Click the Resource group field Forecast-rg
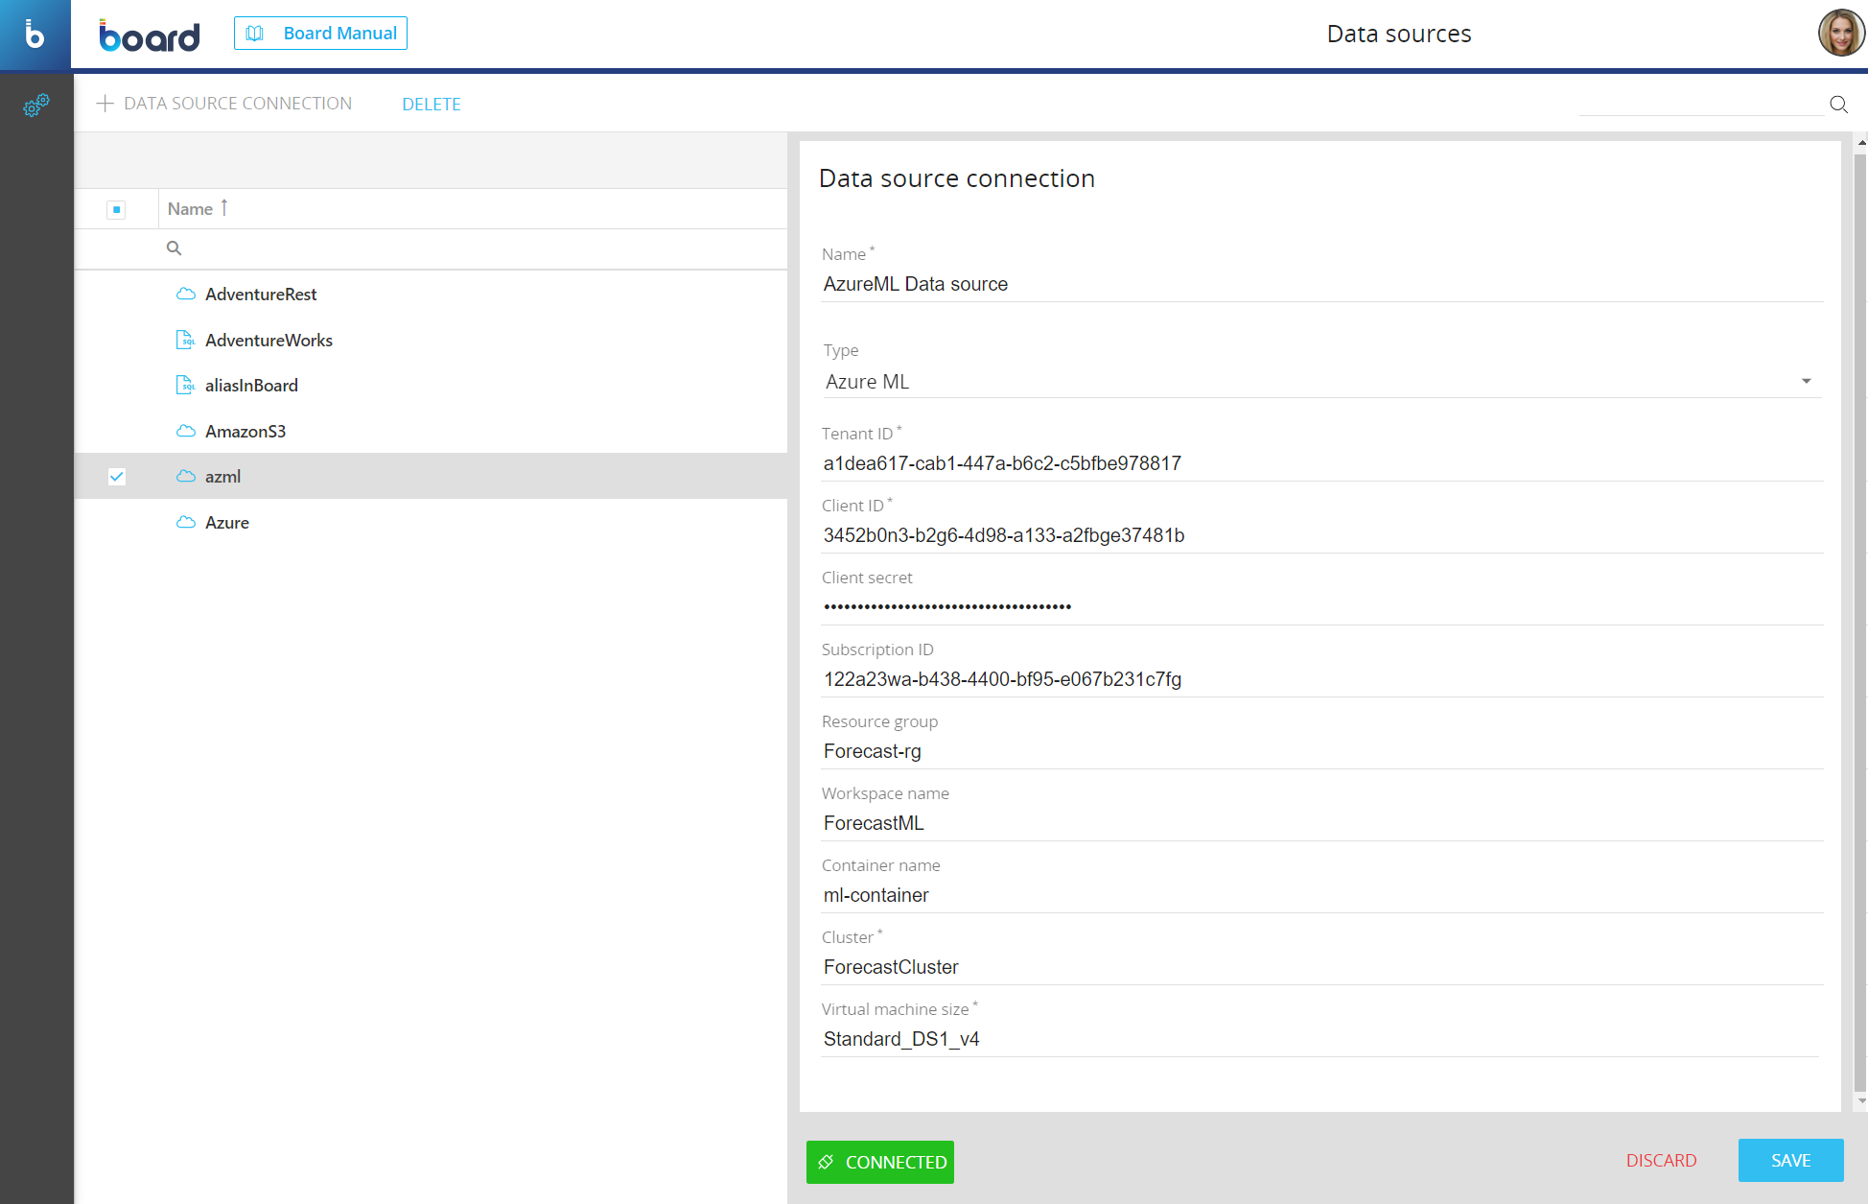Viewport: 1868px width, 1204px height. (1321, 751)
